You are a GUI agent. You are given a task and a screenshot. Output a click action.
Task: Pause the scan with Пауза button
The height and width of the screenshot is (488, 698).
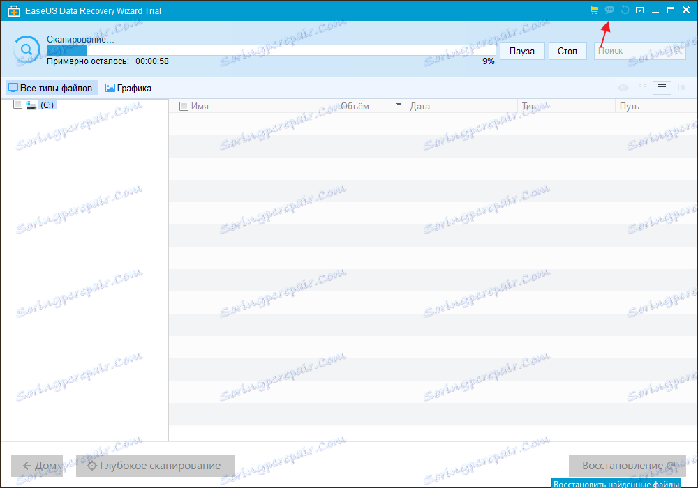[521, 51]
